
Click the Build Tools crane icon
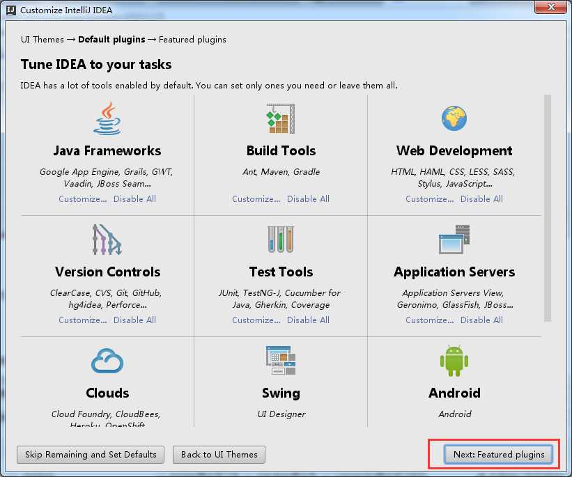tap(281, 118)
